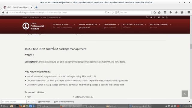Viewport: 192px width, 108px height.
Task: Click the Key Knowledge Areas heading
Action: 37,71
